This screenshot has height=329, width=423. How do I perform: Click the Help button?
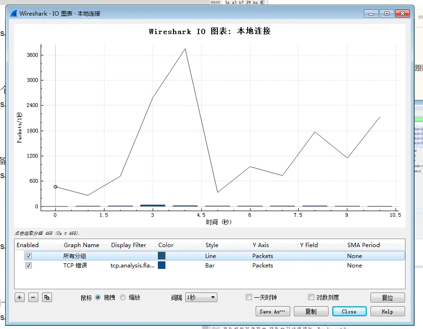coord(388,311)
